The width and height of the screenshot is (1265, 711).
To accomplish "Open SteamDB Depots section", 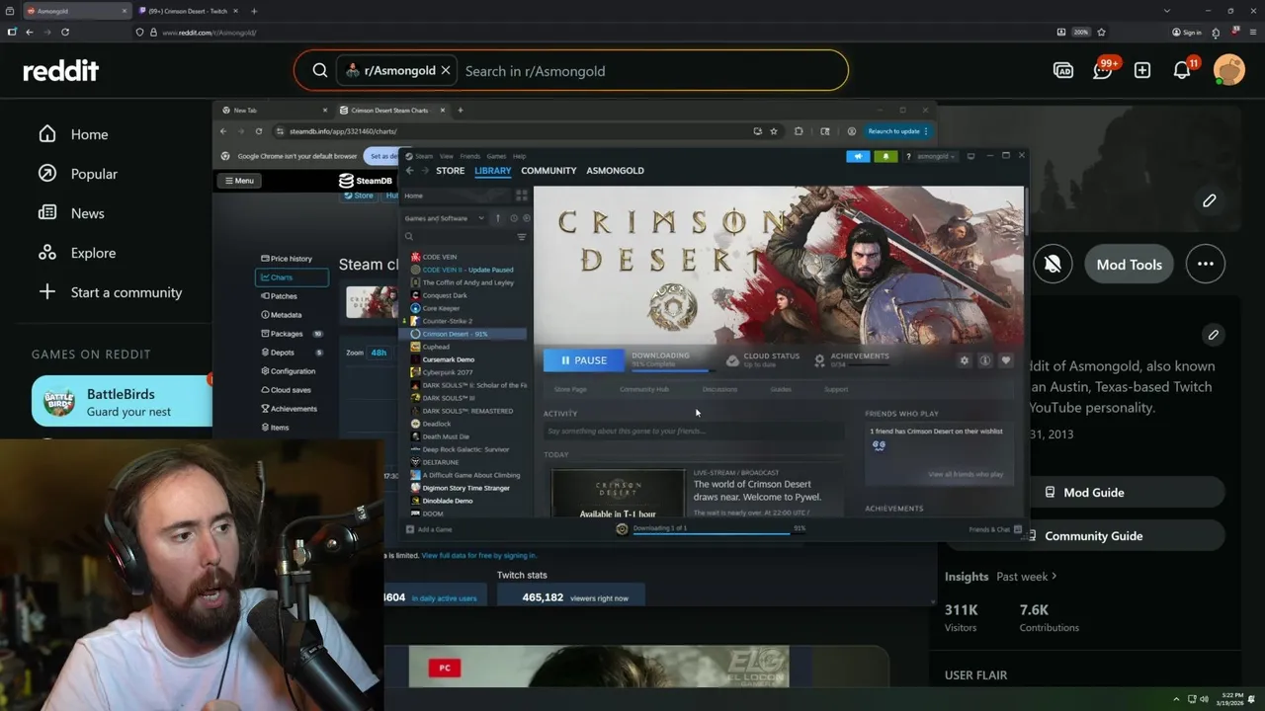I will tap(292, 353).
